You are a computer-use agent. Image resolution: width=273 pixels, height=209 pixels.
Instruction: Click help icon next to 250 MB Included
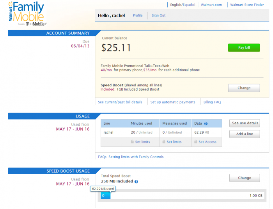[x=136, y=182]
